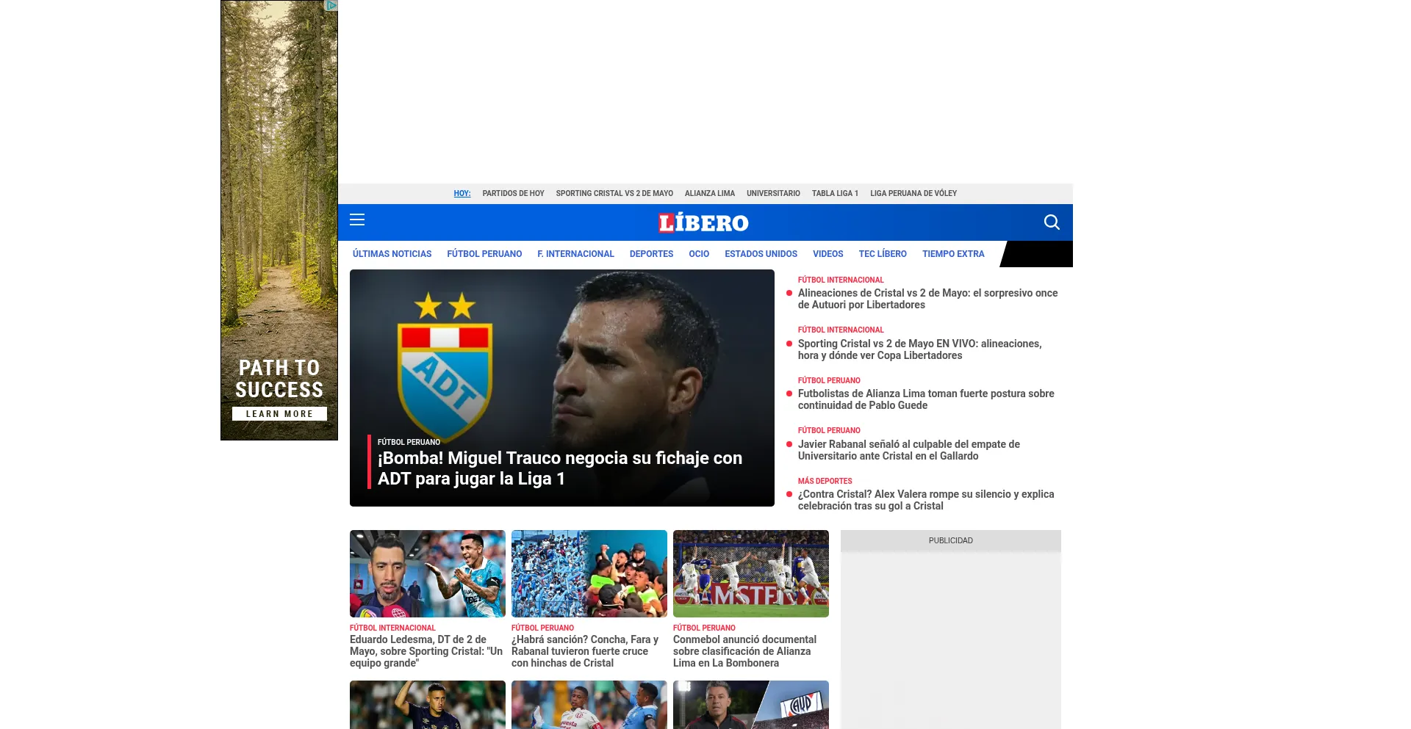Open the Últimas Noticias section
This screenshot has height=729, width=1411.
[x=392, y=254]
